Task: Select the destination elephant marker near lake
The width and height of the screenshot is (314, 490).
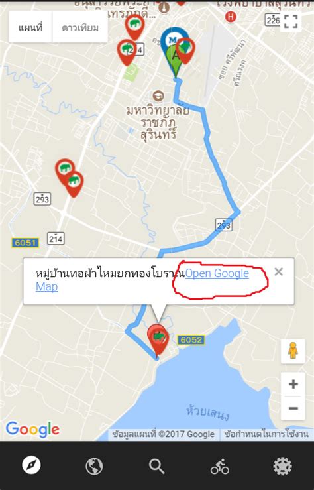Action: pyautogui.click(x=158, y=339)
